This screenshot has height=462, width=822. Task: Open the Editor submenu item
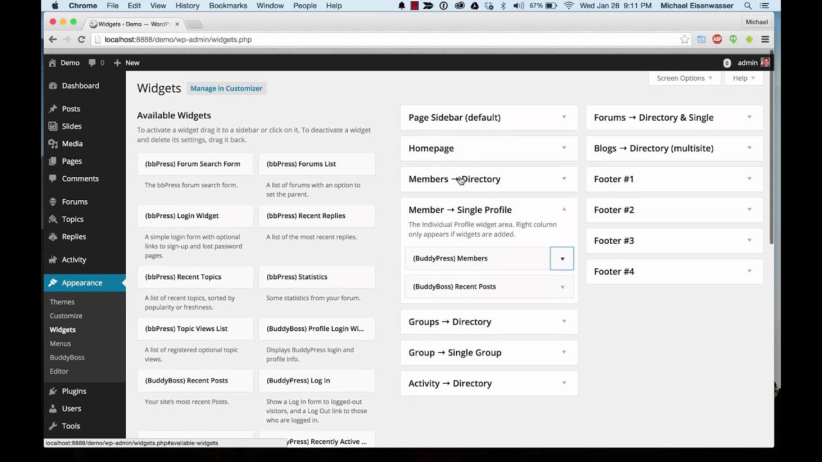pos(59,371)
